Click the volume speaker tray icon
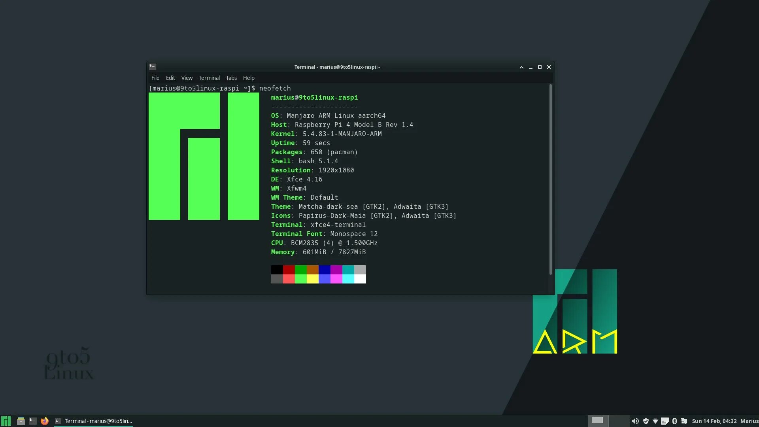The image size is (759, 427). 635,421
